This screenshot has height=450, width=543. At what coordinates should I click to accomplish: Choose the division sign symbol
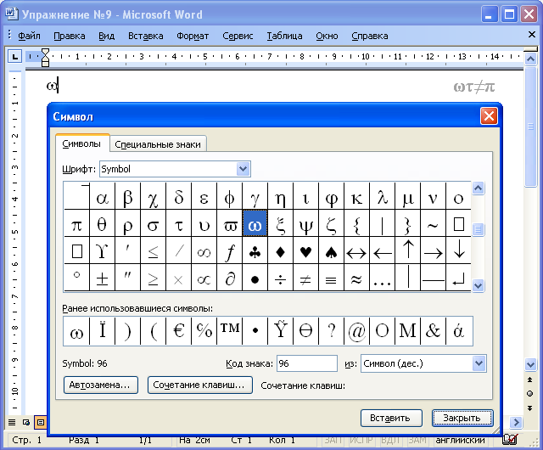tap(281, 278)
